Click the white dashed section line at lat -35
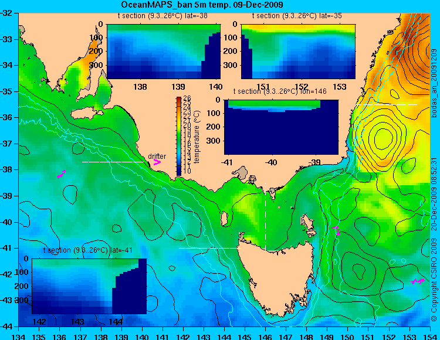Image resolution: width=440 pixels, height=340 pixels. click(x=387, y=104)
